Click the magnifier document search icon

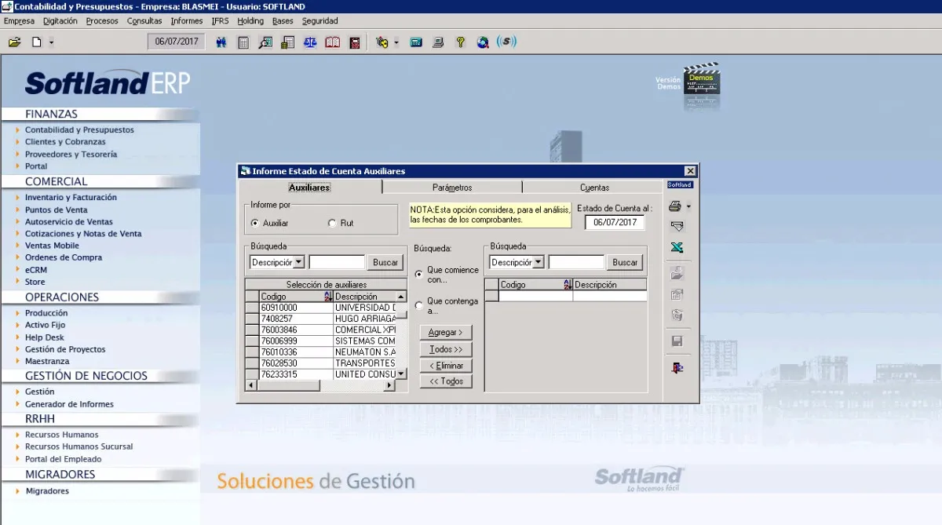pyautogui.click(x=265, y=42)
